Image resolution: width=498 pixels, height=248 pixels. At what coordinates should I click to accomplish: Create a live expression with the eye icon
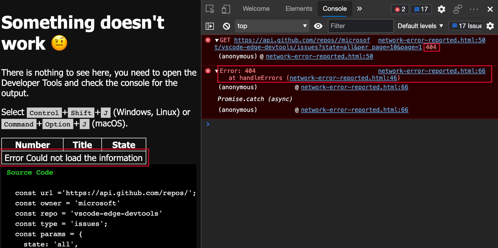[318, 26]
